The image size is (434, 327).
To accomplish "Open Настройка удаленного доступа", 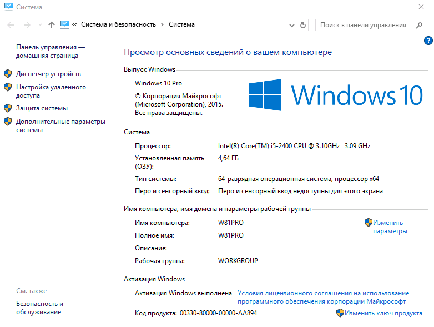I will pos(51,92).
